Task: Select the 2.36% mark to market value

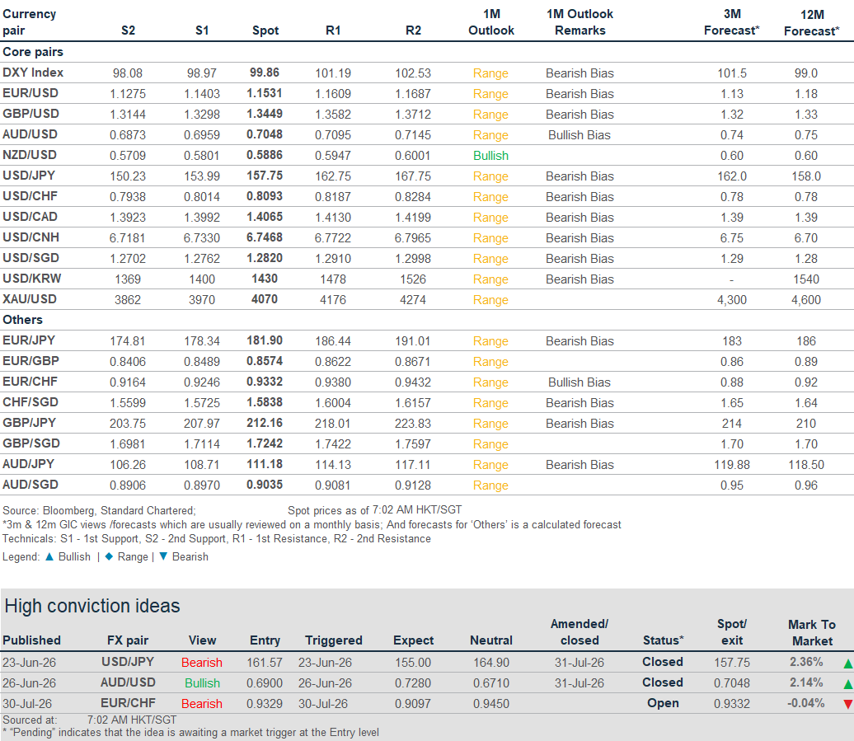Action: click(x=806, y=662)
